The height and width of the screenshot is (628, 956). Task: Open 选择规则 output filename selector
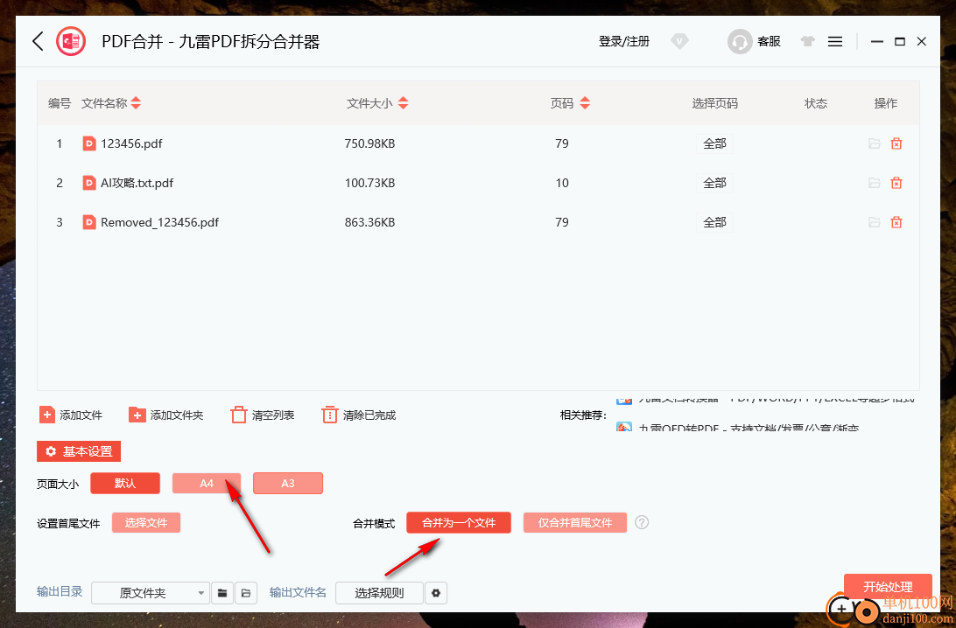tap(379, 593)
